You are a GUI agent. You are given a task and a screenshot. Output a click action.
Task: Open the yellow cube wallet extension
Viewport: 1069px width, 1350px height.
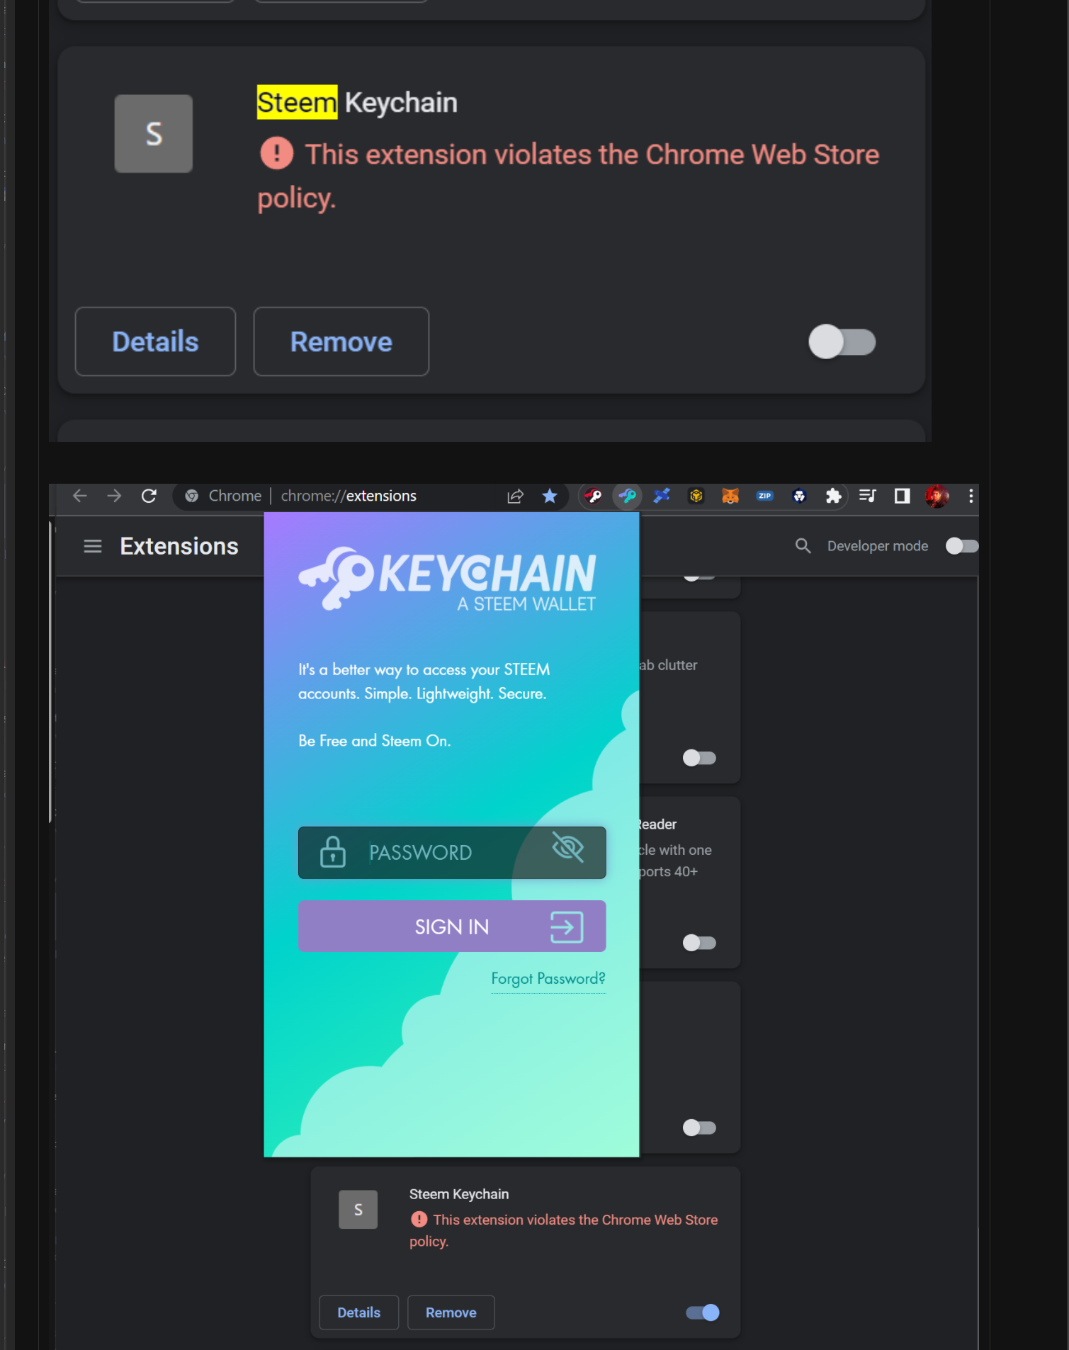click(696, 496)
